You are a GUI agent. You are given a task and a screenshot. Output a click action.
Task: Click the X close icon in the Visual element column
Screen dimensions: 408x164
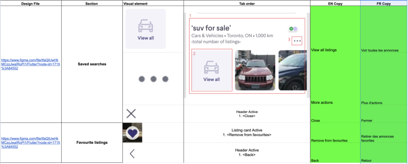[131, 114]
